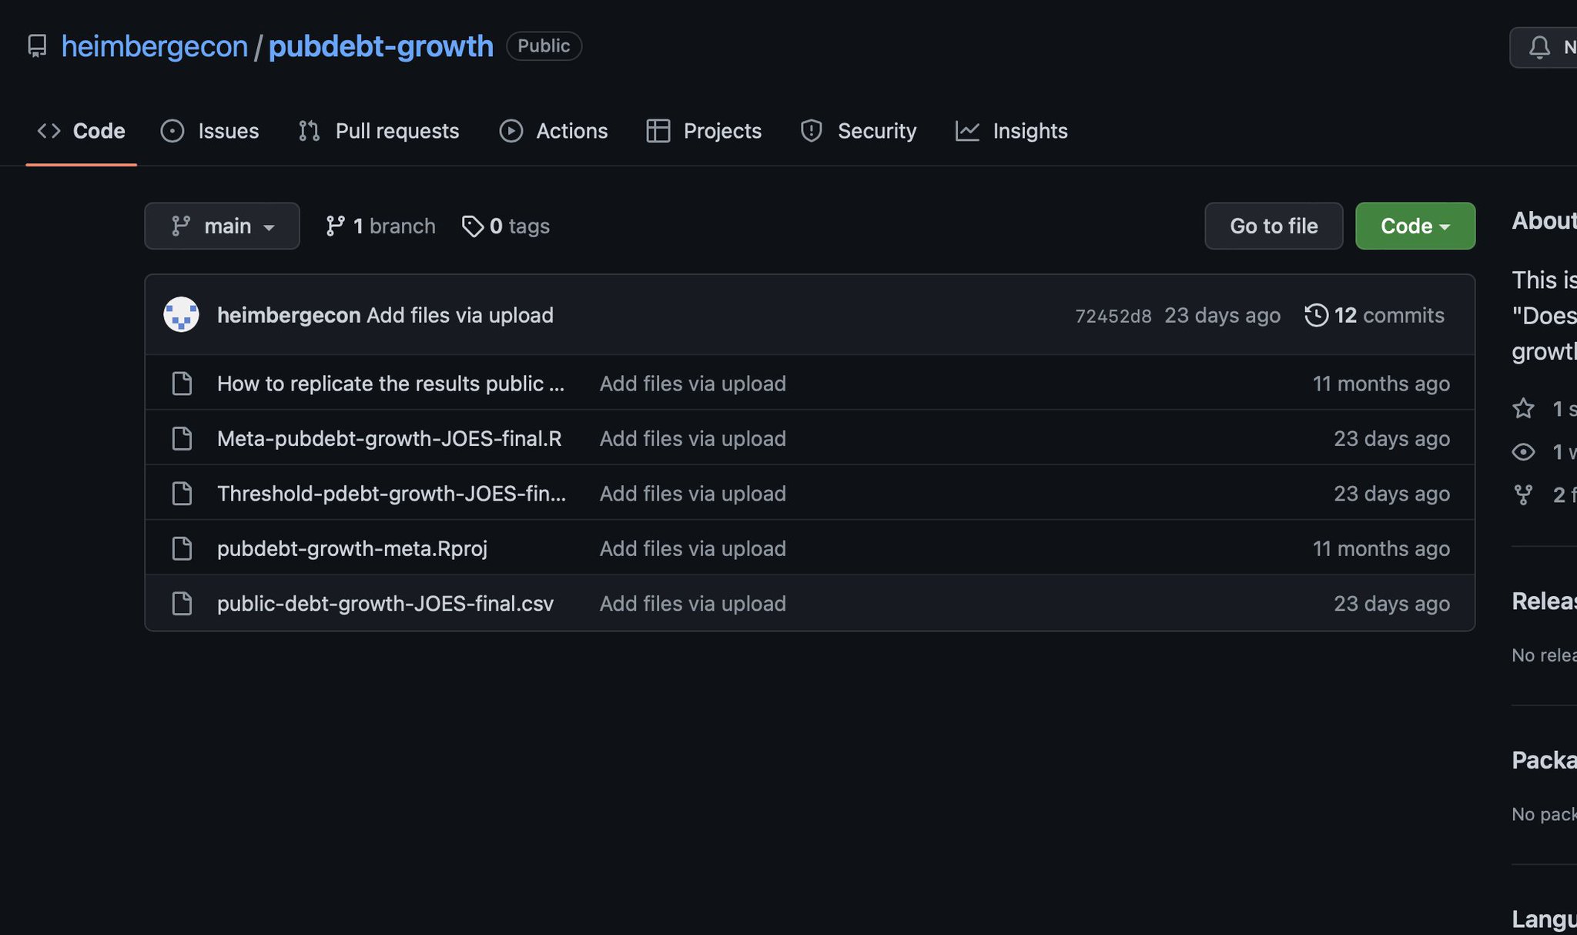Click the star icon in About sidebar

point(1523,408)
